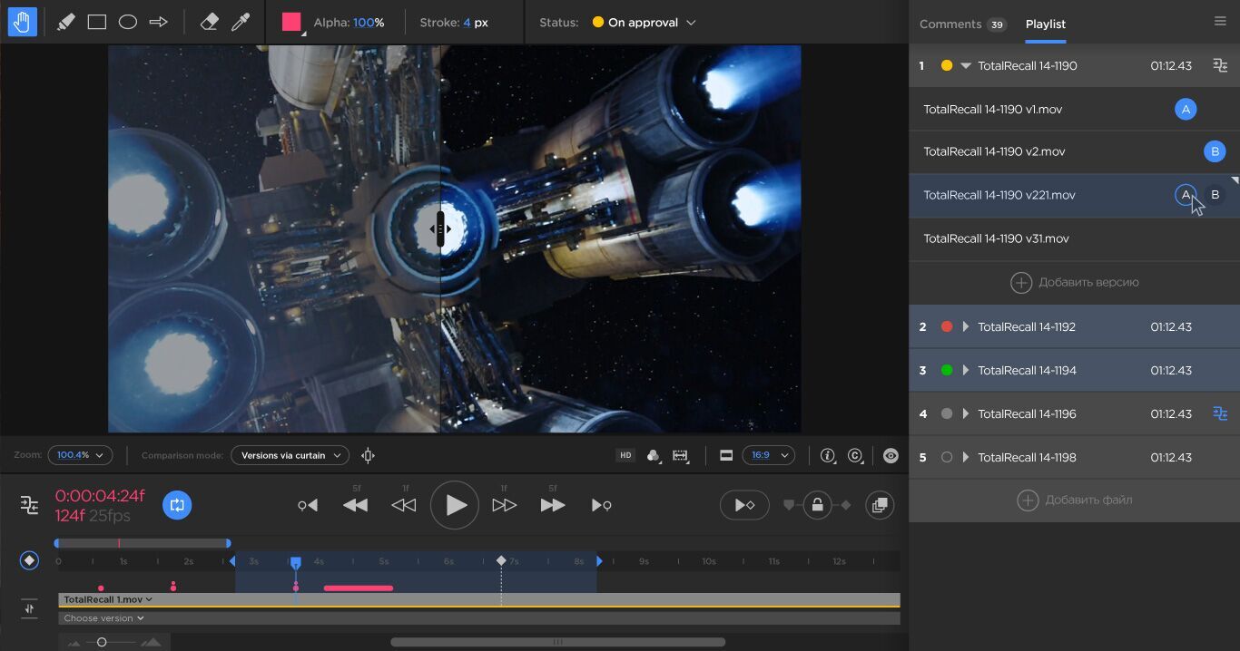1240x651 pixels.
Task: Open the pink stroke color swatch
Action: (291, 23)
